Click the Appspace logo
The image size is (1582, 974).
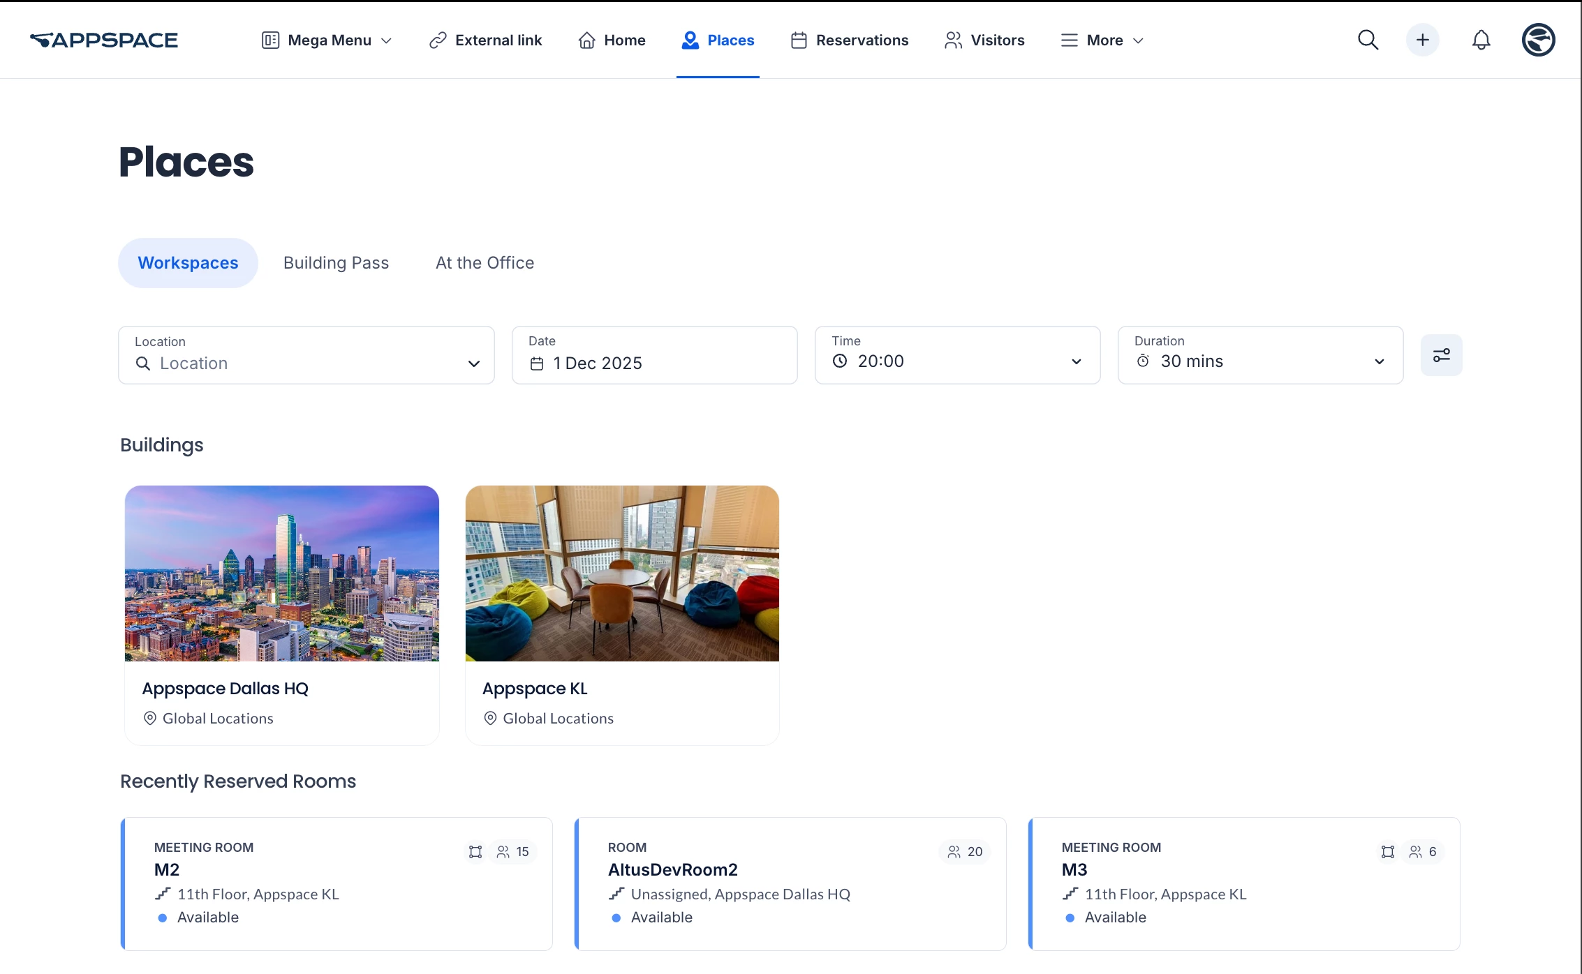104,40
